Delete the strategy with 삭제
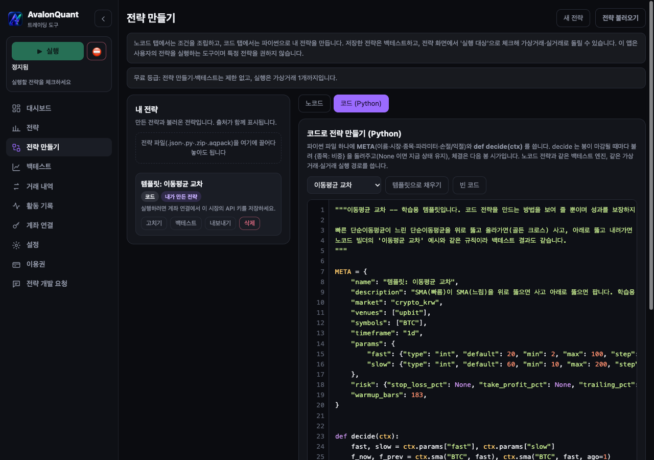The height and width of the screenshot is (460, 654). tap(249, 223)
